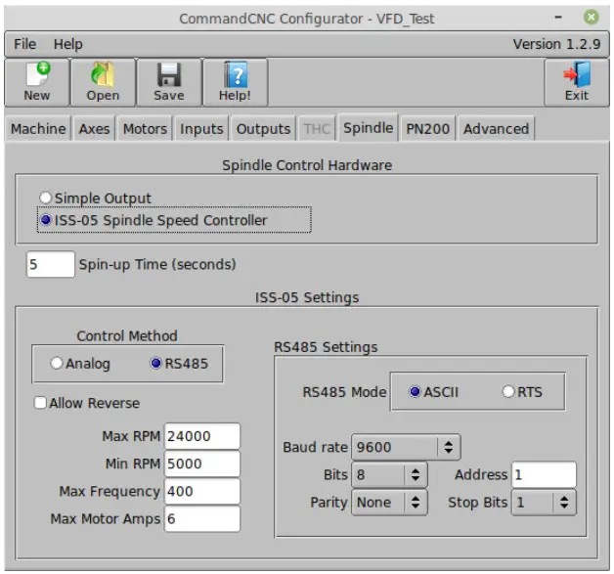Click the RS485 Address input field
Screen dimensions: 614x574
544,474
